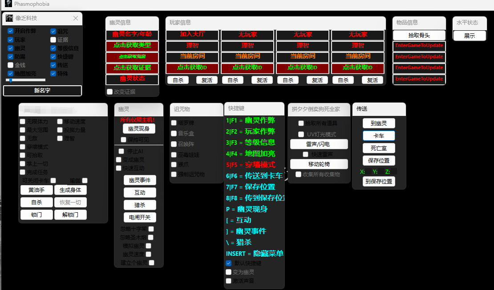The width and height of the screenshot is (494, 290).
Task: Click the 幽灵事件 button in 幽灵 panel
Action: 140,180
